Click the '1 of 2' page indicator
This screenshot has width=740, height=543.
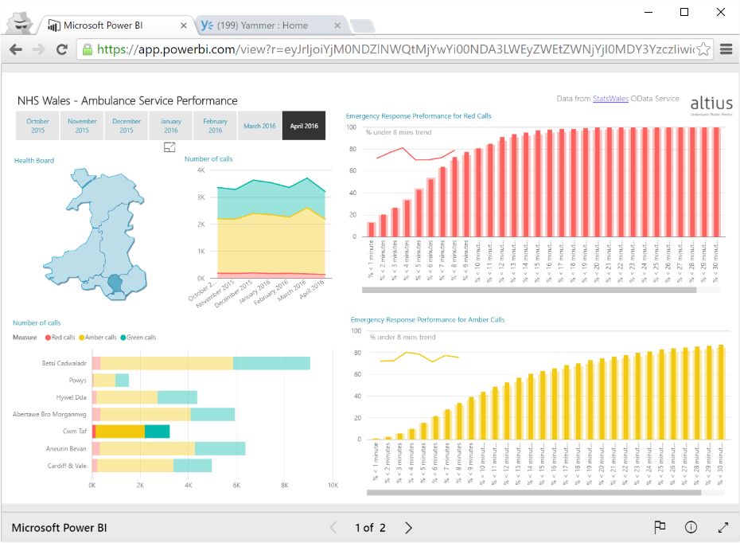pyautogui.click(x=371, y=528)
